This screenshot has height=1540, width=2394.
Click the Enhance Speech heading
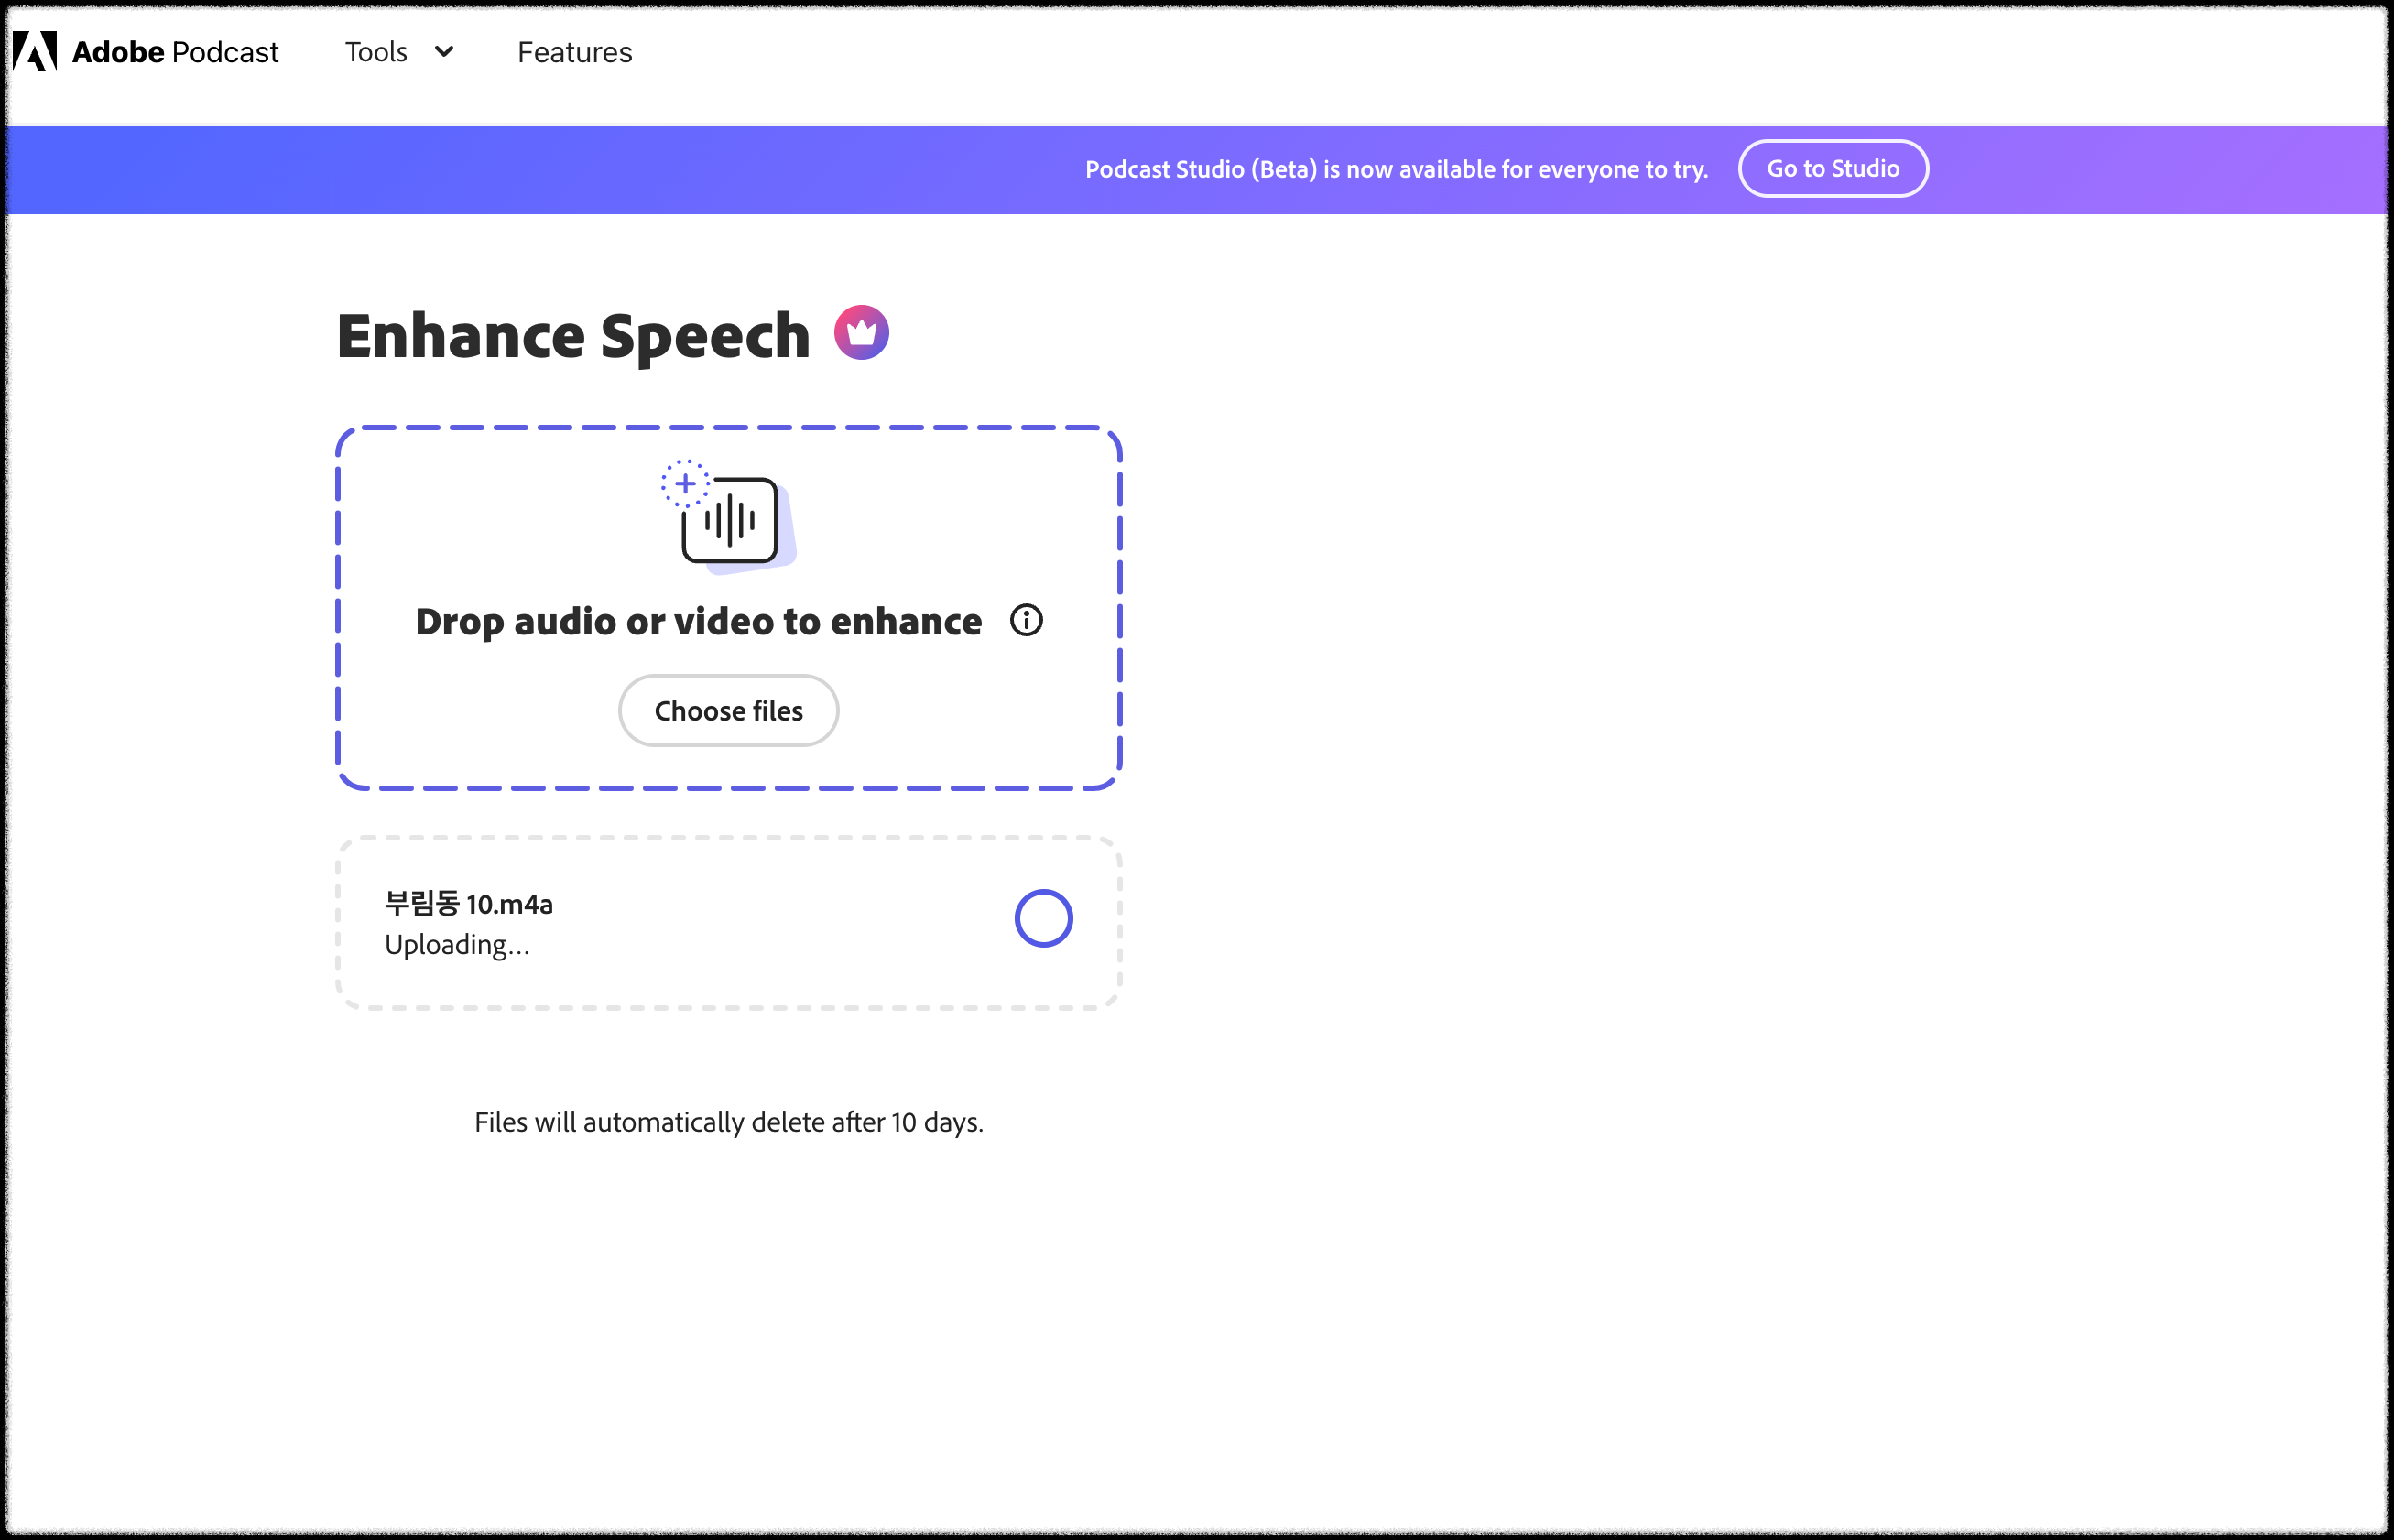[573, 335]
